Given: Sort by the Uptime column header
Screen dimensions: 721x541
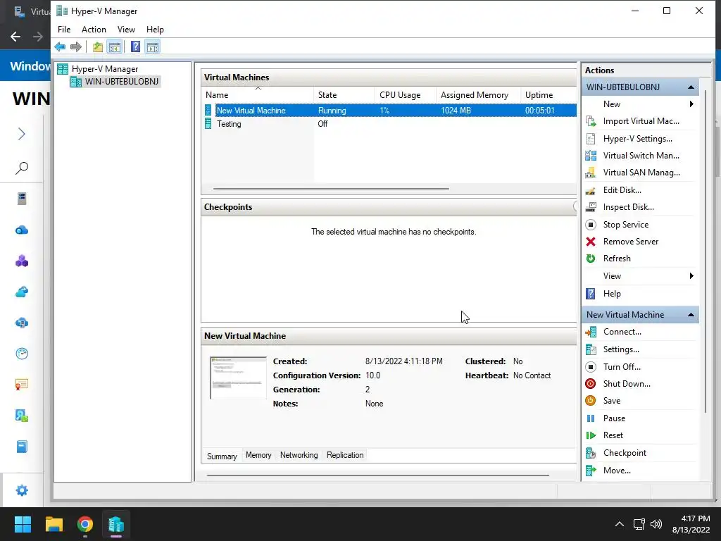Looking at the screenshot, I should click(x=549, y=95).
